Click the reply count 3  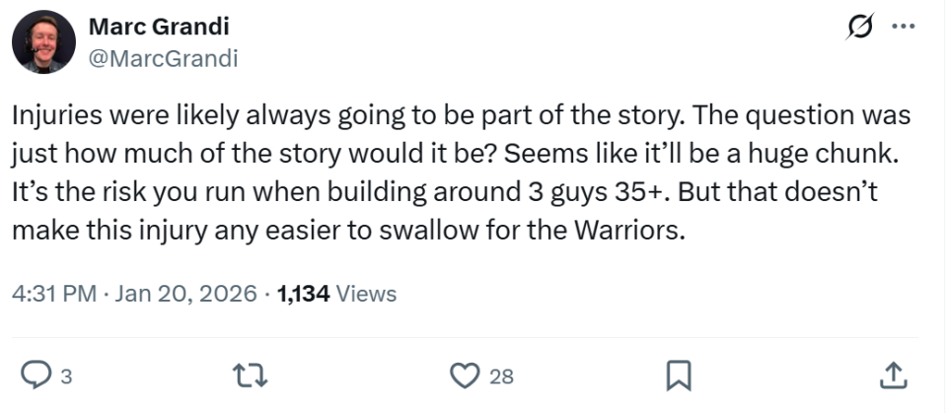65,376
